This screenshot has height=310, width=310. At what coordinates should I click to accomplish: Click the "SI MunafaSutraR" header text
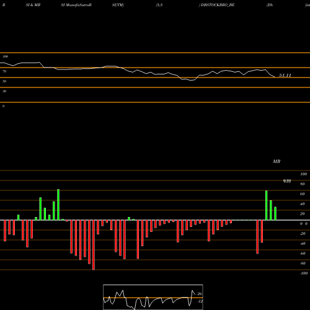(x=76, y=5)
